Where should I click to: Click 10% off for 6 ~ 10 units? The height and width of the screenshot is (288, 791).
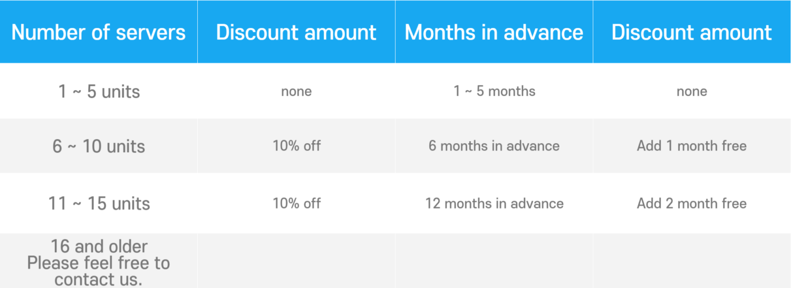pos(296,146)
